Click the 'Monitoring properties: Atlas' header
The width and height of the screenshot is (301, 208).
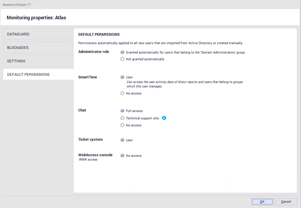(x=36, y=18)
